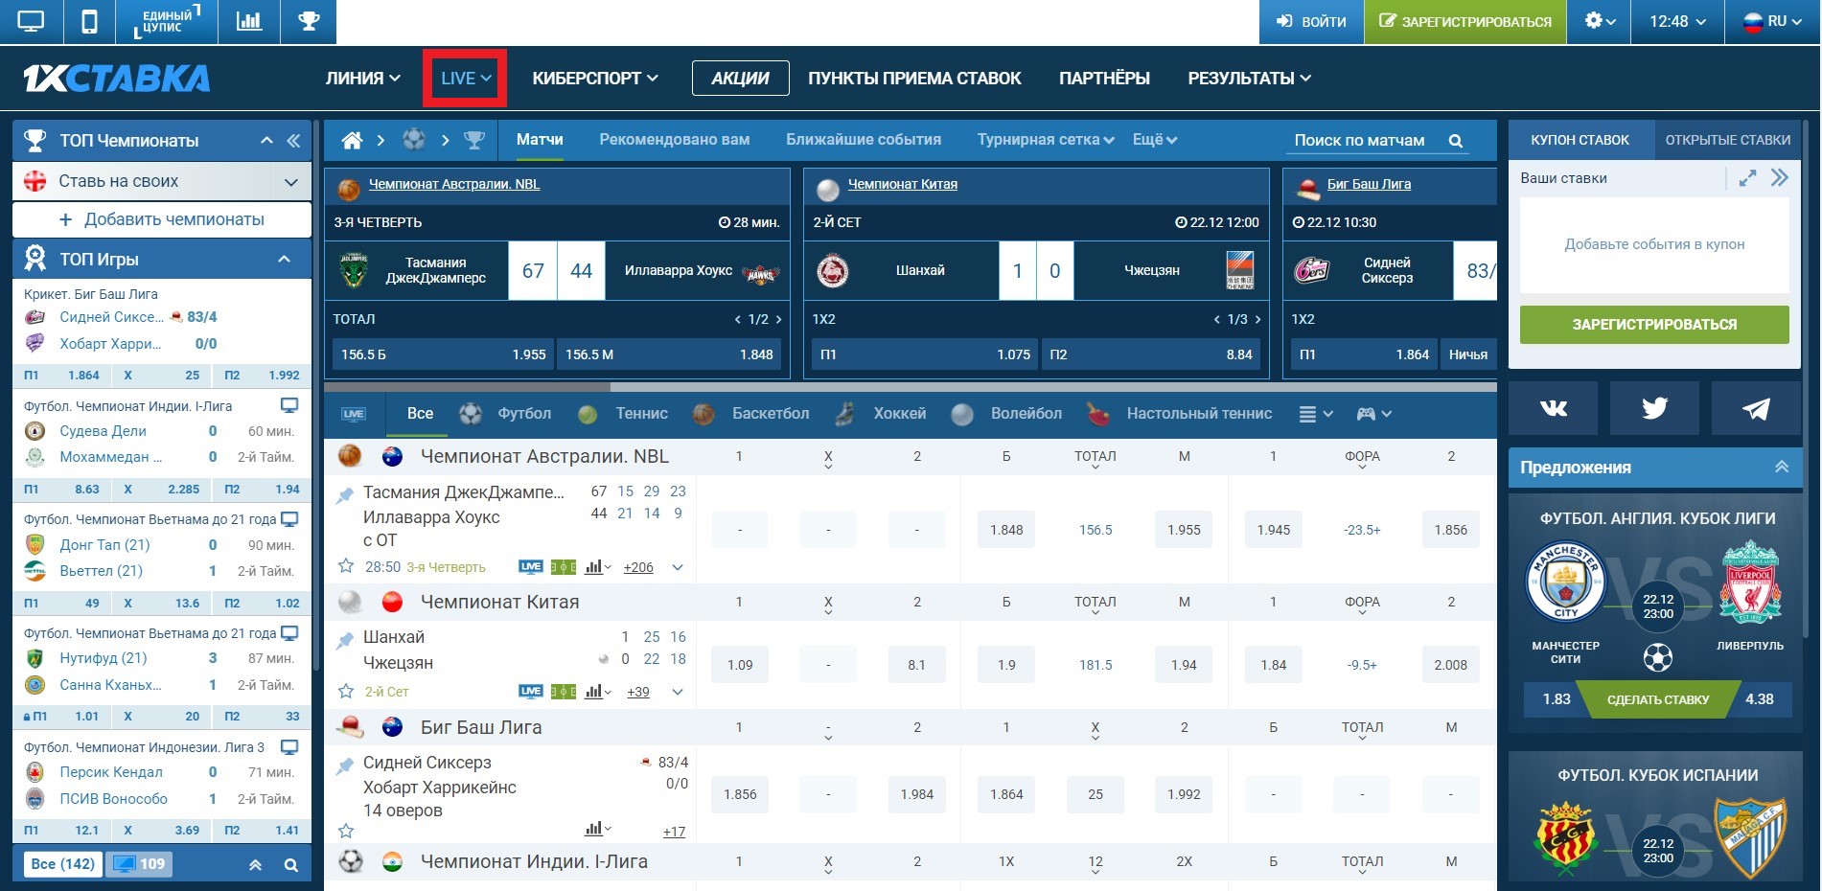Select the Настольный теннис sport filter
This screenshot has width=1822, height=891.
click(x=1180, y=414)
